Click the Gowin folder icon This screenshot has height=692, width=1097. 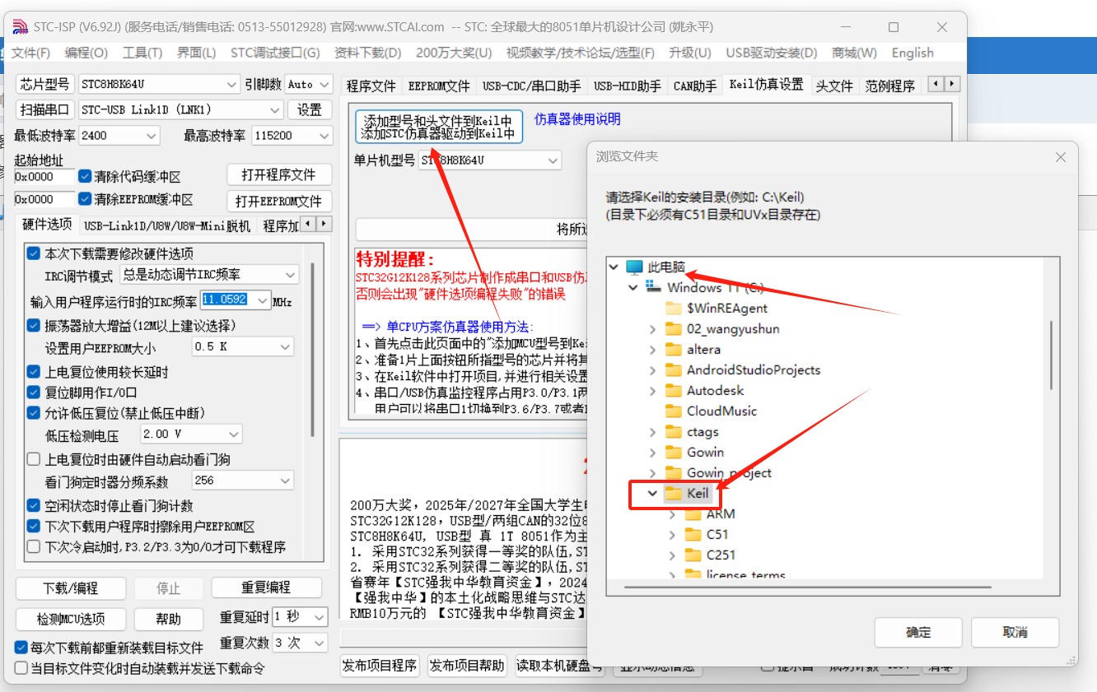click(674, 452)
